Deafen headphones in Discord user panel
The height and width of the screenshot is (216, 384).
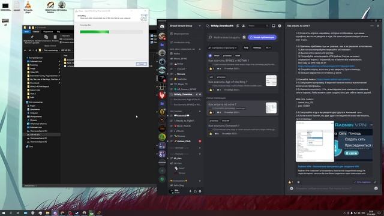195,191
